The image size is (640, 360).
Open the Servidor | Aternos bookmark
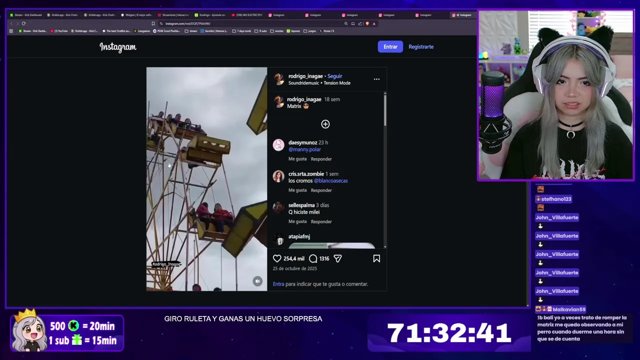[215, 31]
